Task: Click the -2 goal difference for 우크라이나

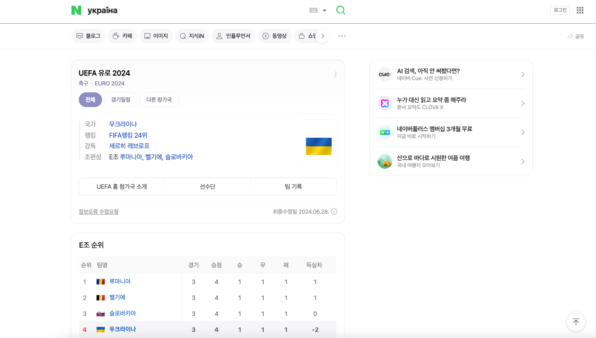Action: pos(315,330)
